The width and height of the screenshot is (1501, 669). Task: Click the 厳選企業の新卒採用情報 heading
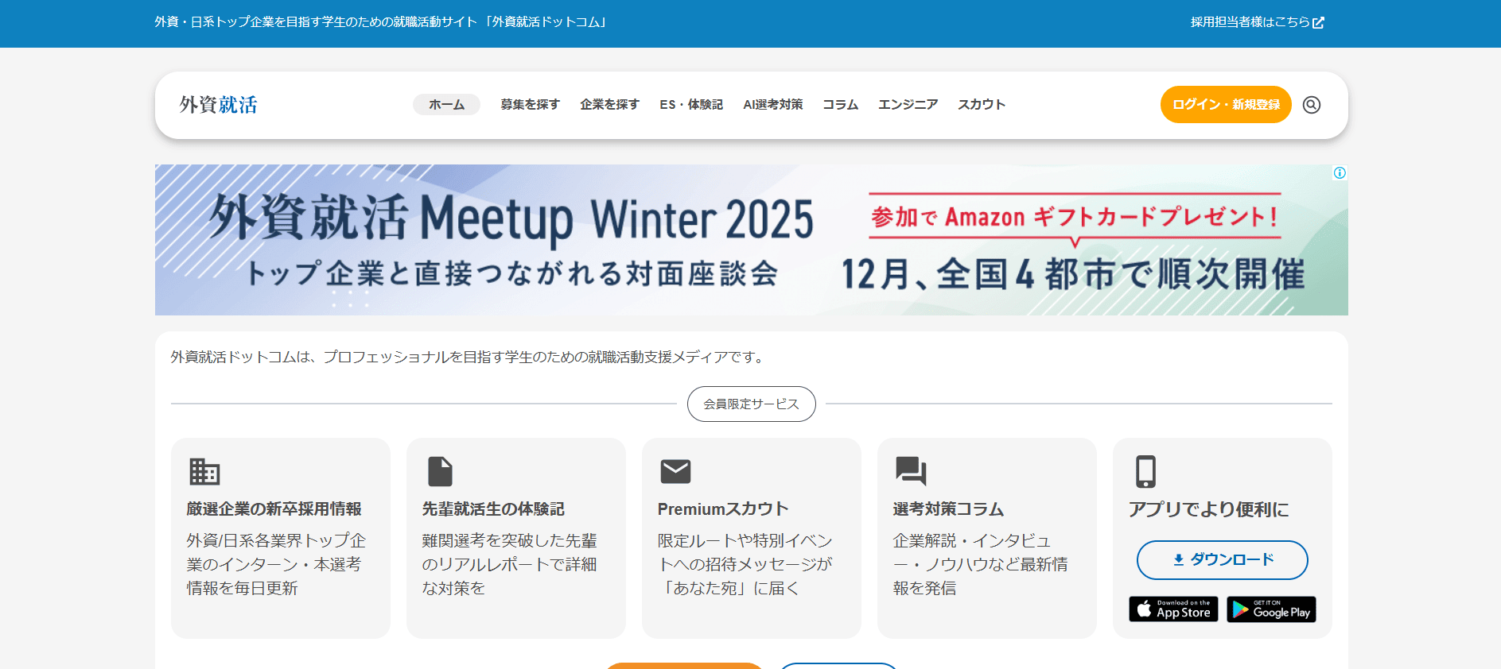pyautogui.click(x=274, y=509)
